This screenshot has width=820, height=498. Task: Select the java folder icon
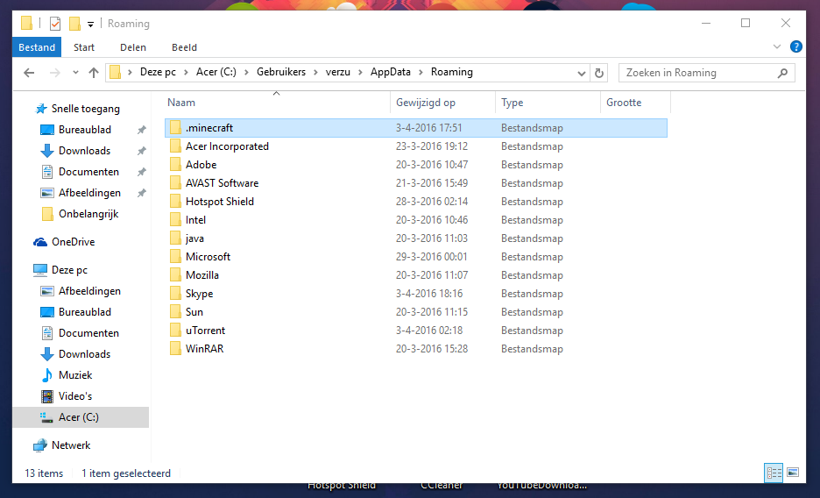pyautogui.click(x=176, y=238)
